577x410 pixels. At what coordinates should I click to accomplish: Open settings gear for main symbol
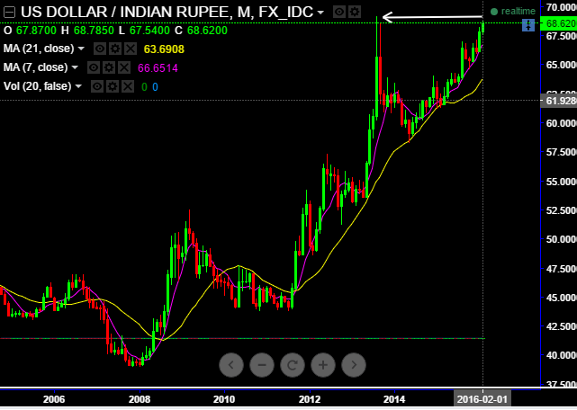coord(355,12)
